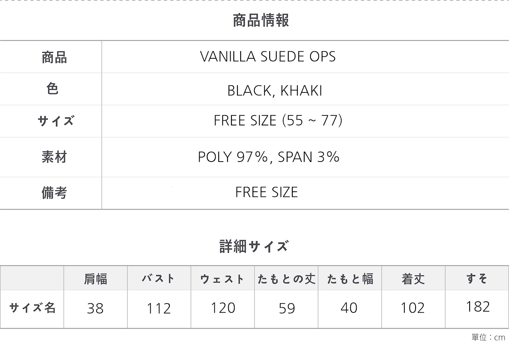Image resolution: width=509 pixels, height=358 pixels.
Task: Click the 備考 row label
Action: click(54, 192)
